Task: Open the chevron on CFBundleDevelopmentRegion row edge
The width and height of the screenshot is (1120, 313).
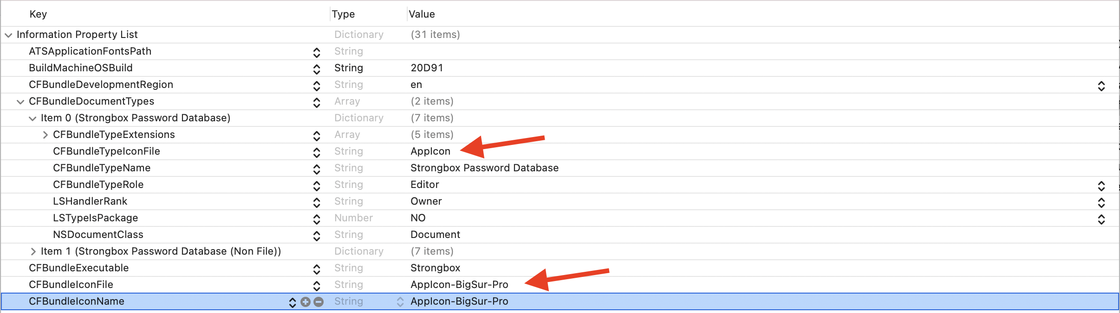Action: coord(1102,86)
